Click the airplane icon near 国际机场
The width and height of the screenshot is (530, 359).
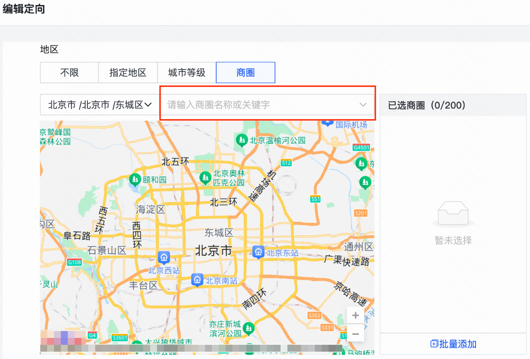[x=328, y=122]
